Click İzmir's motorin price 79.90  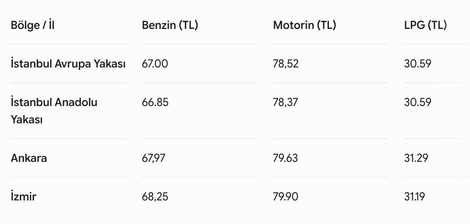pyautogui.click(x=286, y=196)
